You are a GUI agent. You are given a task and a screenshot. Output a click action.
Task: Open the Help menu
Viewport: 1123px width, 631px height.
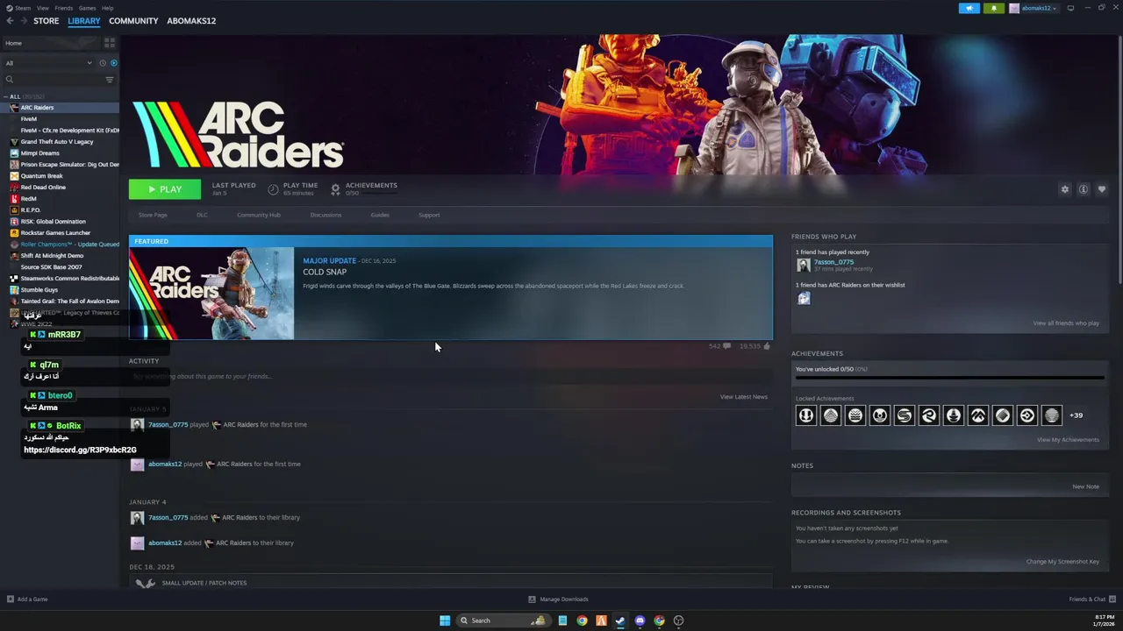(x=107, y=8)
